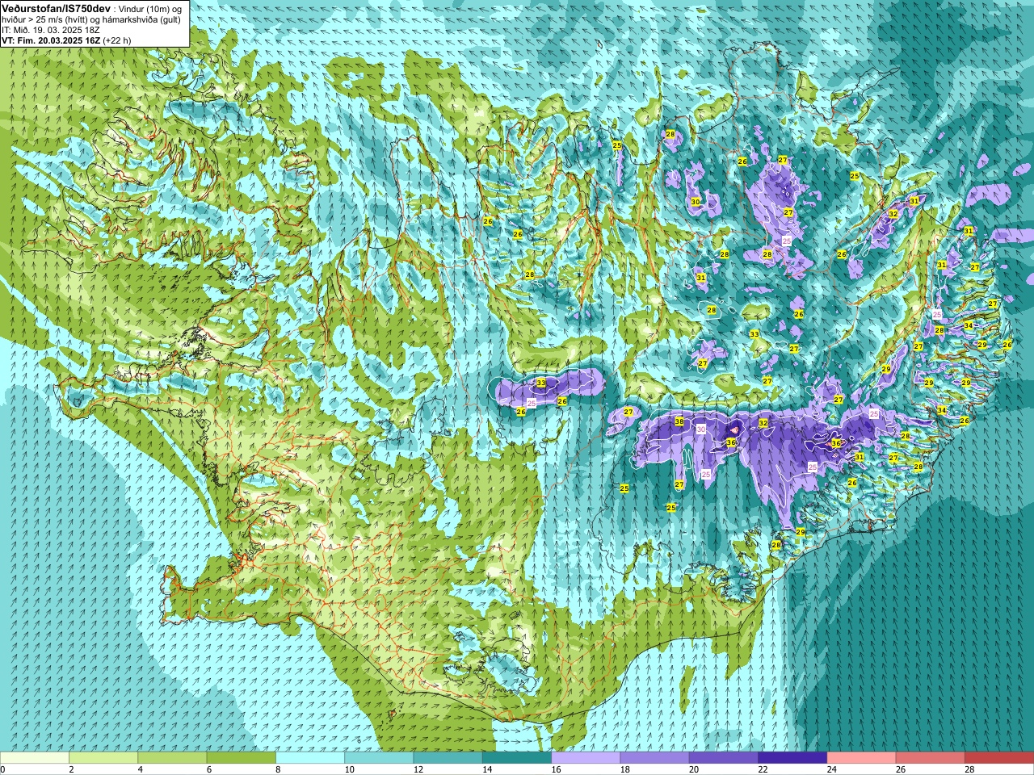The height and width of the screenshot is (775, 1034).
Task: Click the 28+ m/s dark red legend swatch
Action: coord(999,758)
